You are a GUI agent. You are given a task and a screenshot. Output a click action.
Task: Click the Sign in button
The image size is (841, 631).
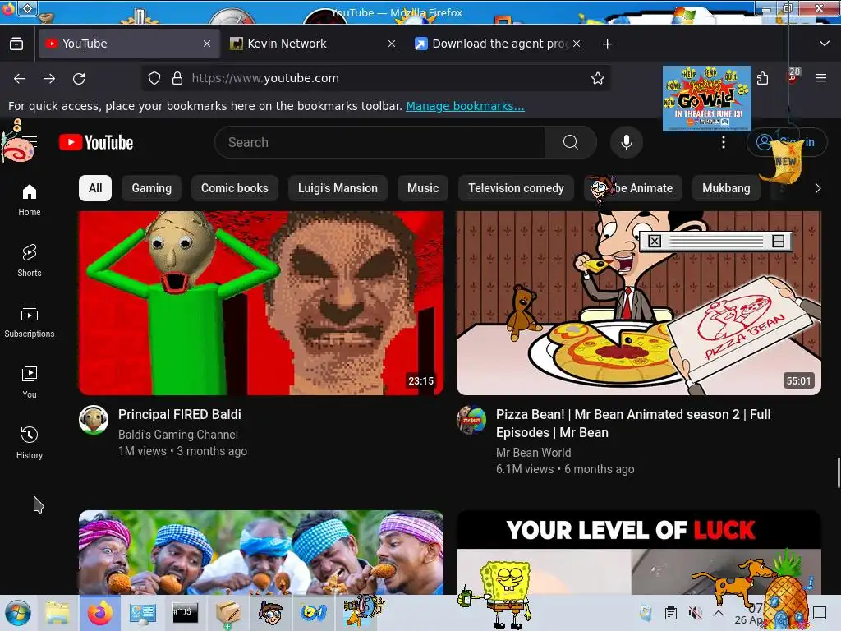tap(787, 142)
